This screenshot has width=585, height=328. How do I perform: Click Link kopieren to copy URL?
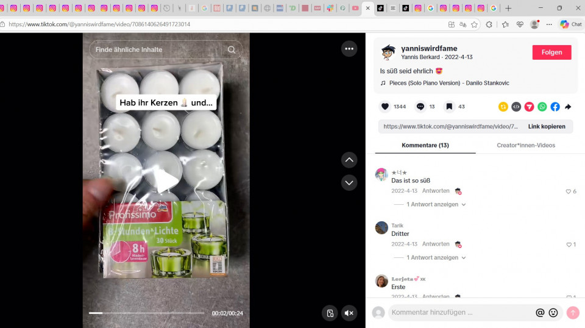pyautogui.click(x=546, y=126)
